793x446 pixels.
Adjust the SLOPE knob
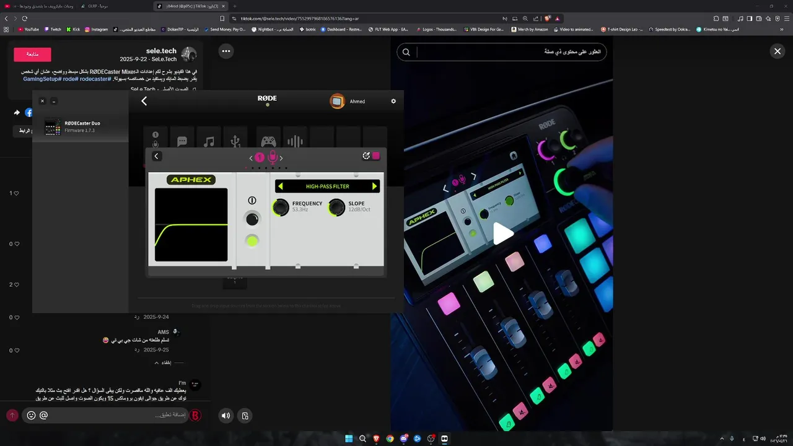click(x=336, y=207)
